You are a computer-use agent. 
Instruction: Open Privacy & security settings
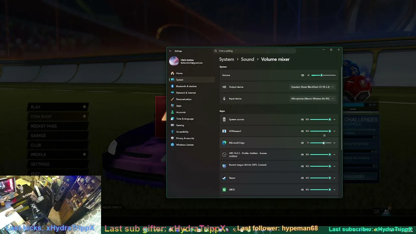tap(192, 138)
